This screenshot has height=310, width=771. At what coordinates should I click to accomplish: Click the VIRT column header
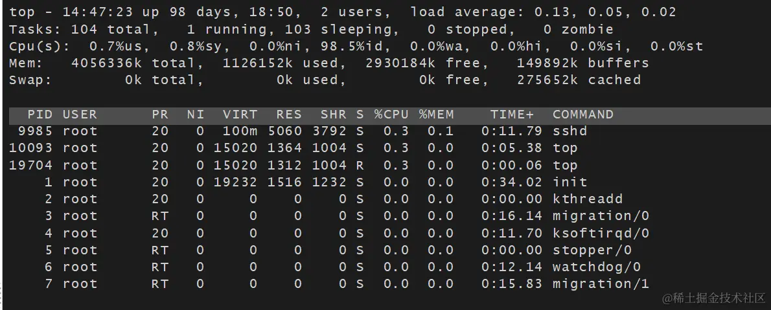pos(240,115)
